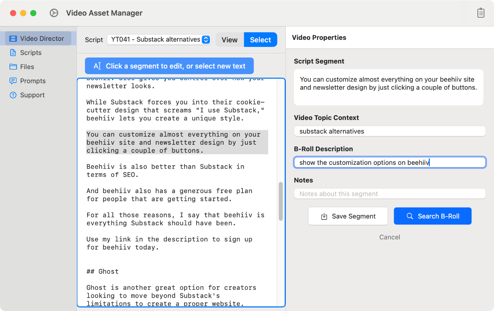Choose a different script from the combo box
Screen dimensions: 494x311
159,40
